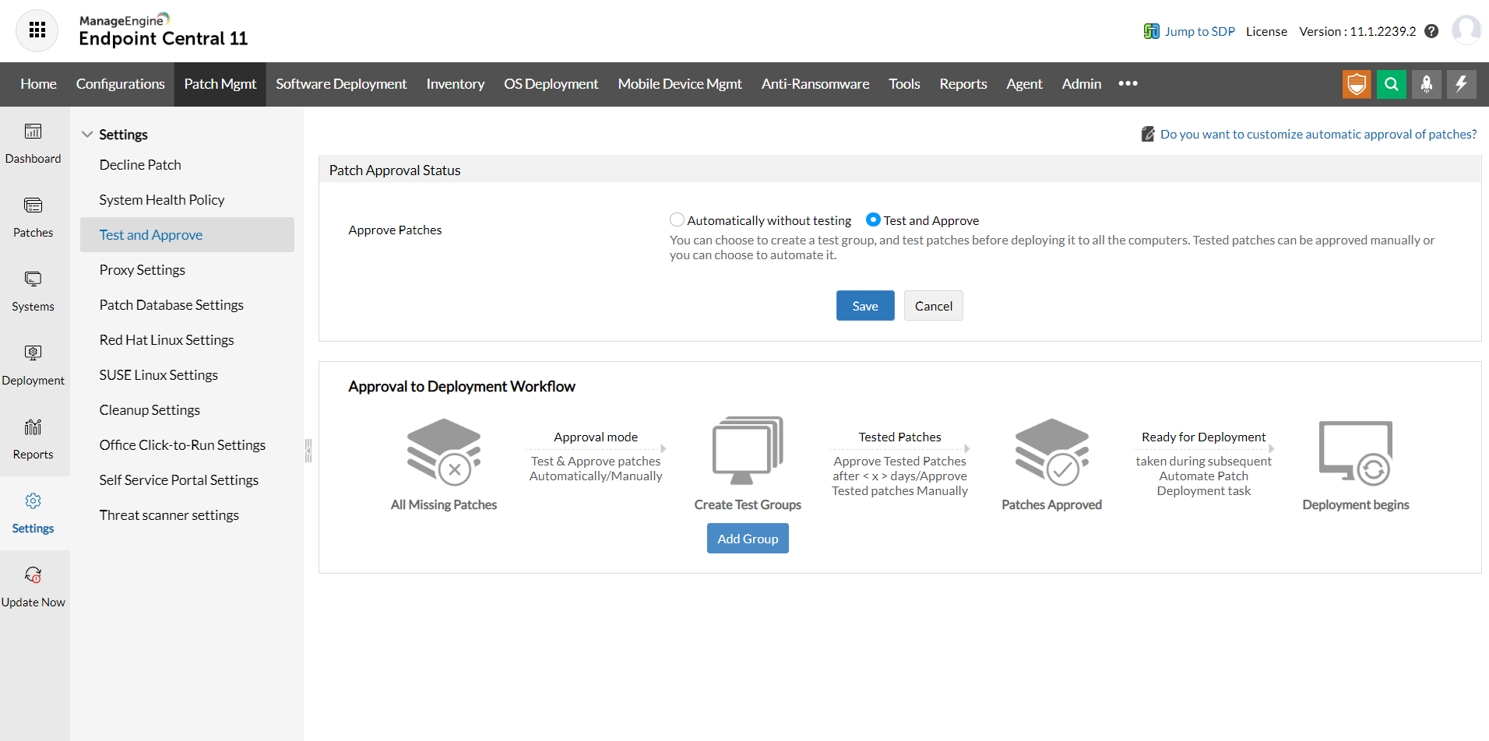Open the apps grid launcher icon

[x=37, y=30]
